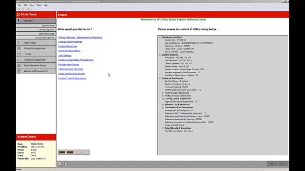
Task: Collapse the Hardware Installed tree node
Action: coord(160,37)
